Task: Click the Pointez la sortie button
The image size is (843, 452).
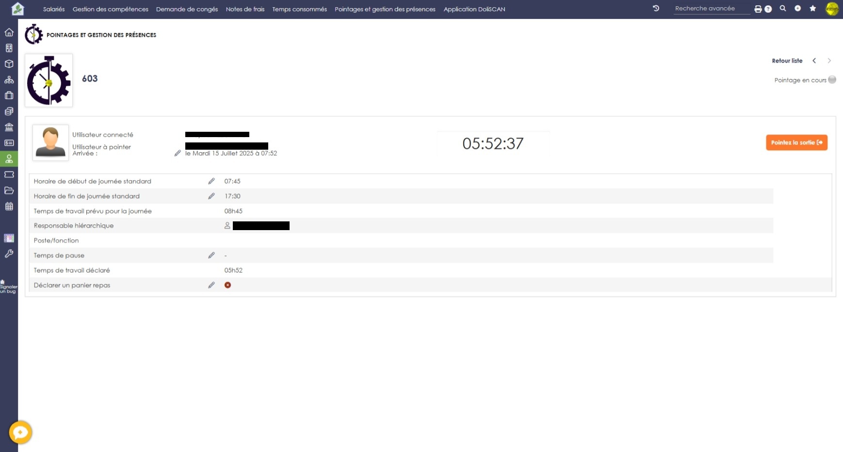Action: (x=797, y=142)
